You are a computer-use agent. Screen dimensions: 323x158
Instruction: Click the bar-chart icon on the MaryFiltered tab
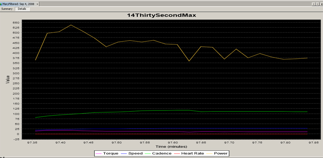pyautogui.click(x=1, y=4)
